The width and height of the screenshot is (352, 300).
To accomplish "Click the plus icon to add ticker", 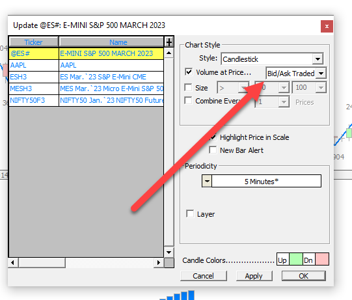I will [169, 42].
